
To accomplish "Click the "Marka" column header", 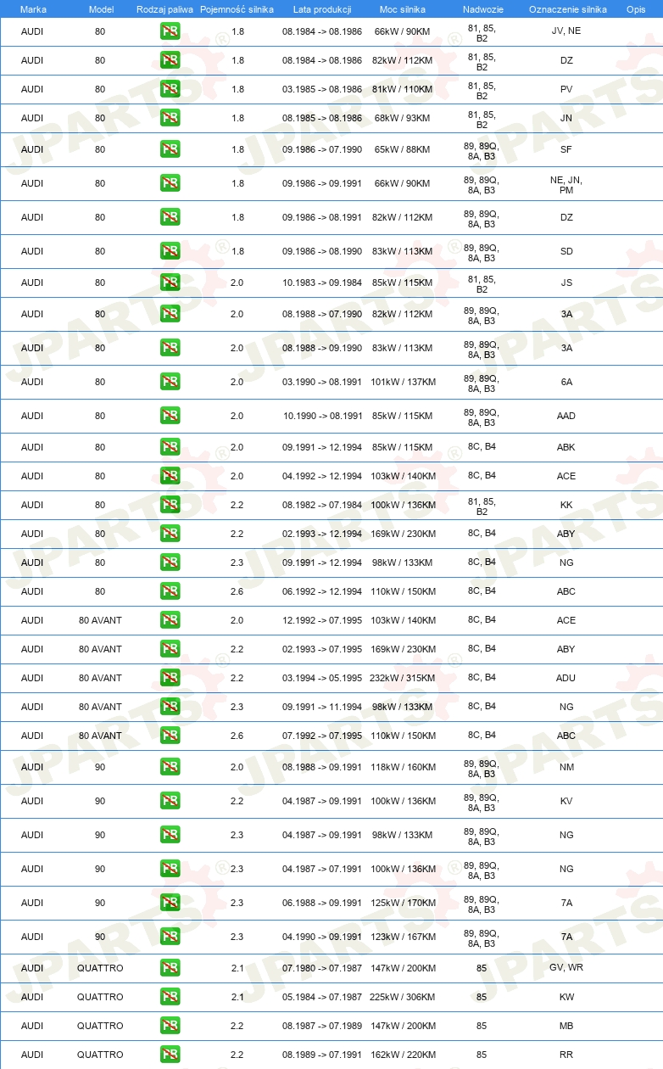I will 33,8.
